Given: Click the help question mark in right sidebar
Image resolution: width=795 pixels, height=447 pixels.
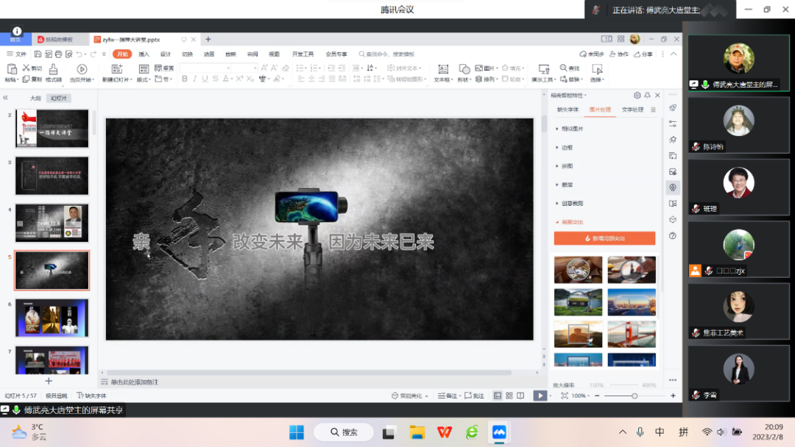Looking at the screenshot, I should click(672, 236).
